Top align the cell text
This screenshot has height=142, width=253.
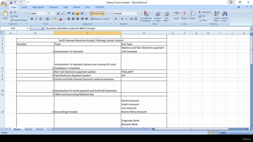(69, 13)
